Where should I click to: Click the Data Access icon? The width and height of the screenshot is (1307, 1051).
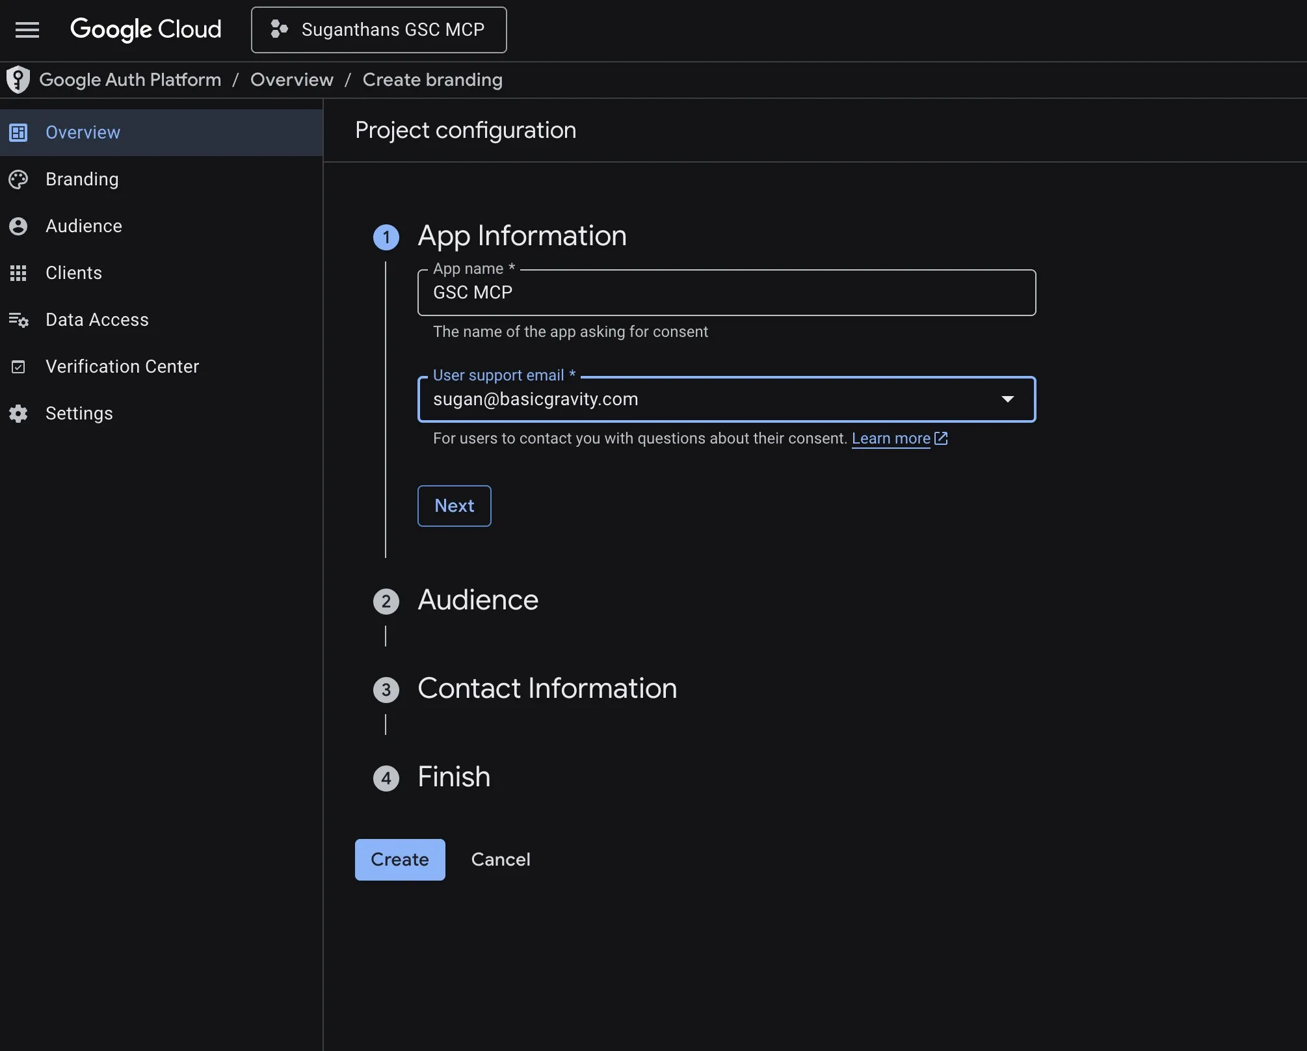pos(18,320)
